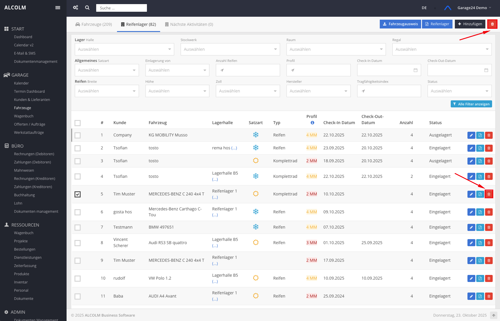Open the Status filter dropdown
The width and height of the screenshot is (500, 321).
coord(459,91)
